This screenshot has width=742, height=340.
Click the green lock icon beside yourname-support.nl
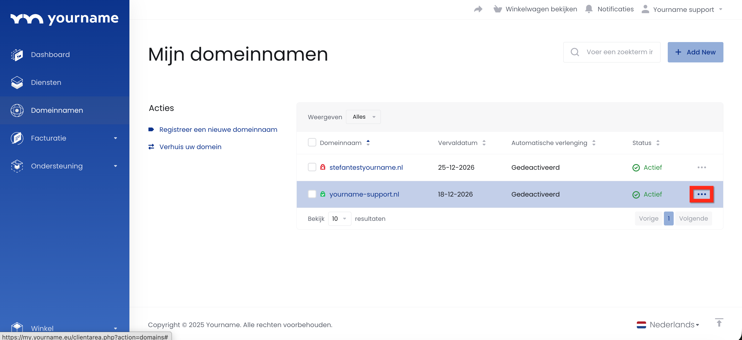pos(323,194)
